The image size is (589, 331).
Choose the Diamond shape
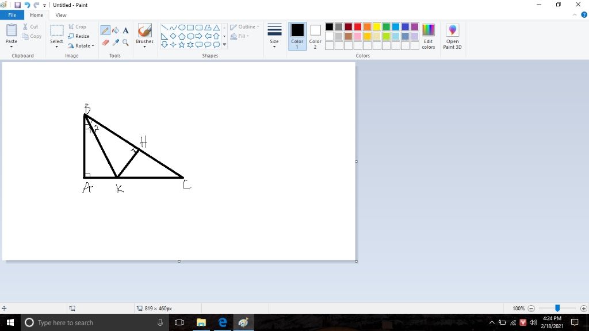coord(173,36)
